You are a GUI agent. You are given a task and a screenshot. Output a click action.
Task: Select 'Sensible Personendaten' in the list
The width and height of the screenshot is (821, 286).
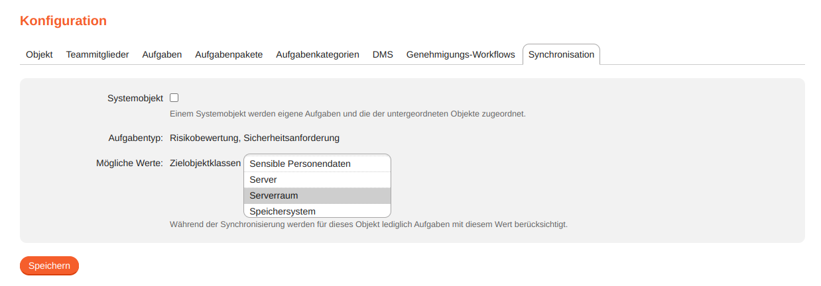pos(300,164)
